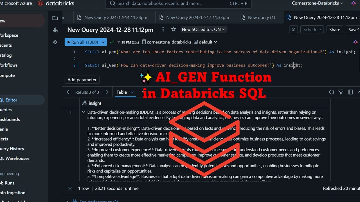Click the 11:18 PM (28s) run timestamp
Image resolution: width=360 pixels, height=202 pixels.
pos(128,42)
